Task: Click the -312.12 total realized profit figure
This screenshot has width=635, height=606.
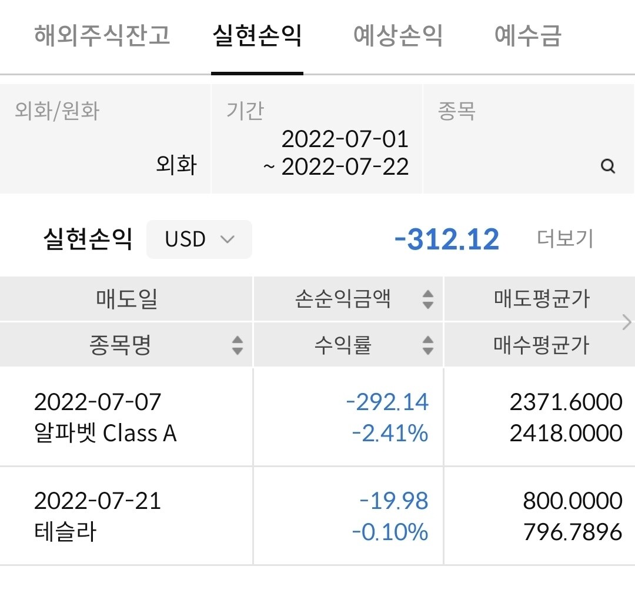Action: pyautogui.click(x=447, y=238)
